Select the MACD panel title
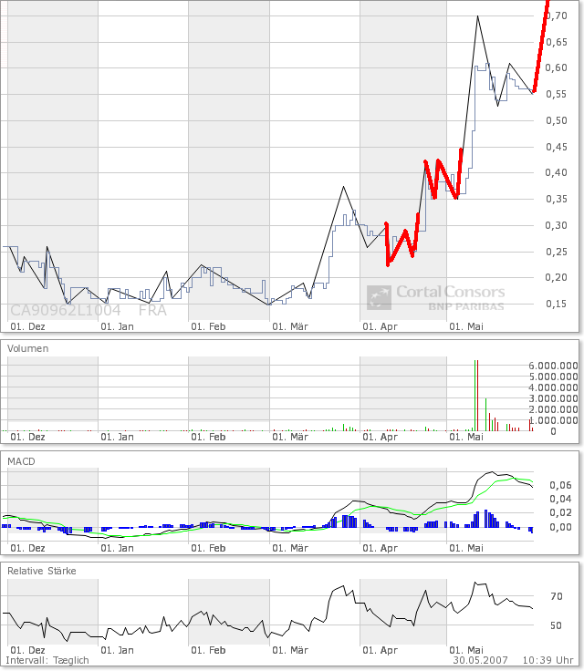Screen dimensions: 584x671 tap(21, 462)
